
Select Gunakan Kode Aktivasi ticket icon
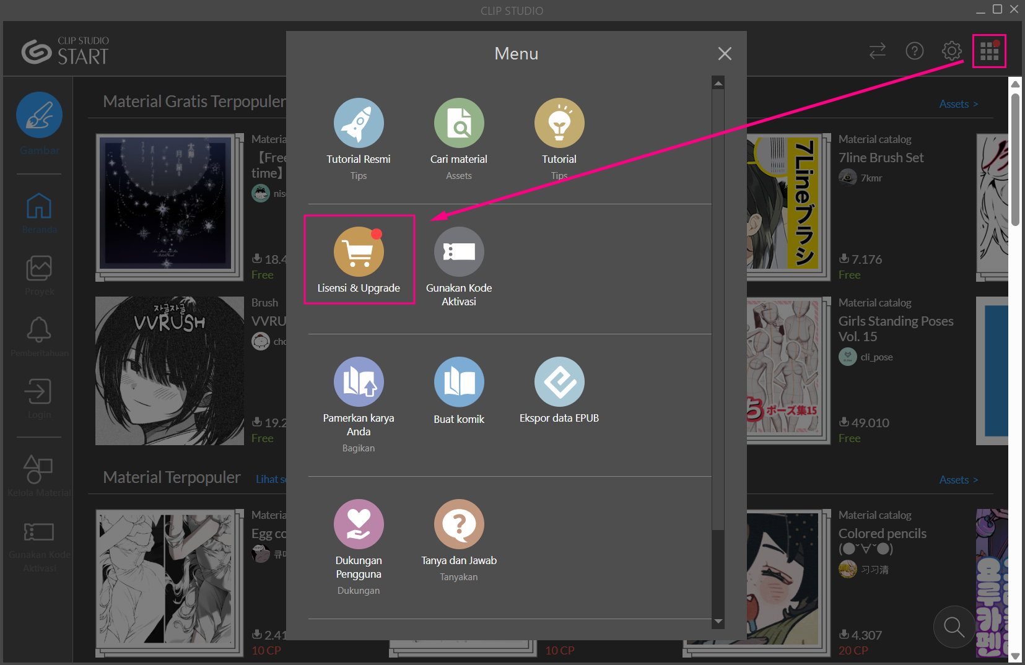click(x=459, y=252)
